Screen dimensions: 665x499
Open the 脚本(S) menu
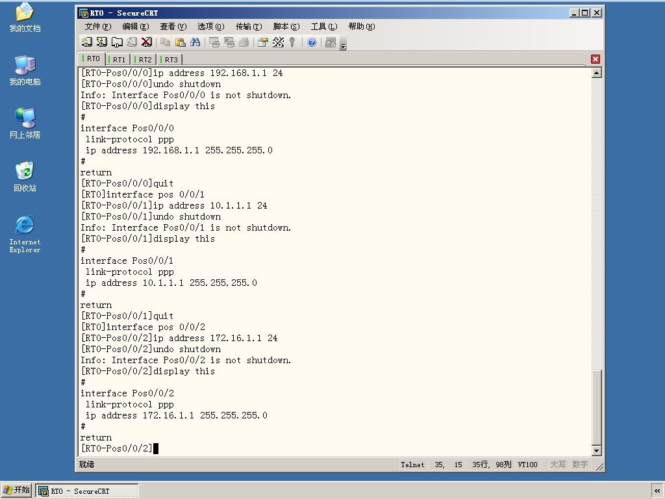click(286, 26)
